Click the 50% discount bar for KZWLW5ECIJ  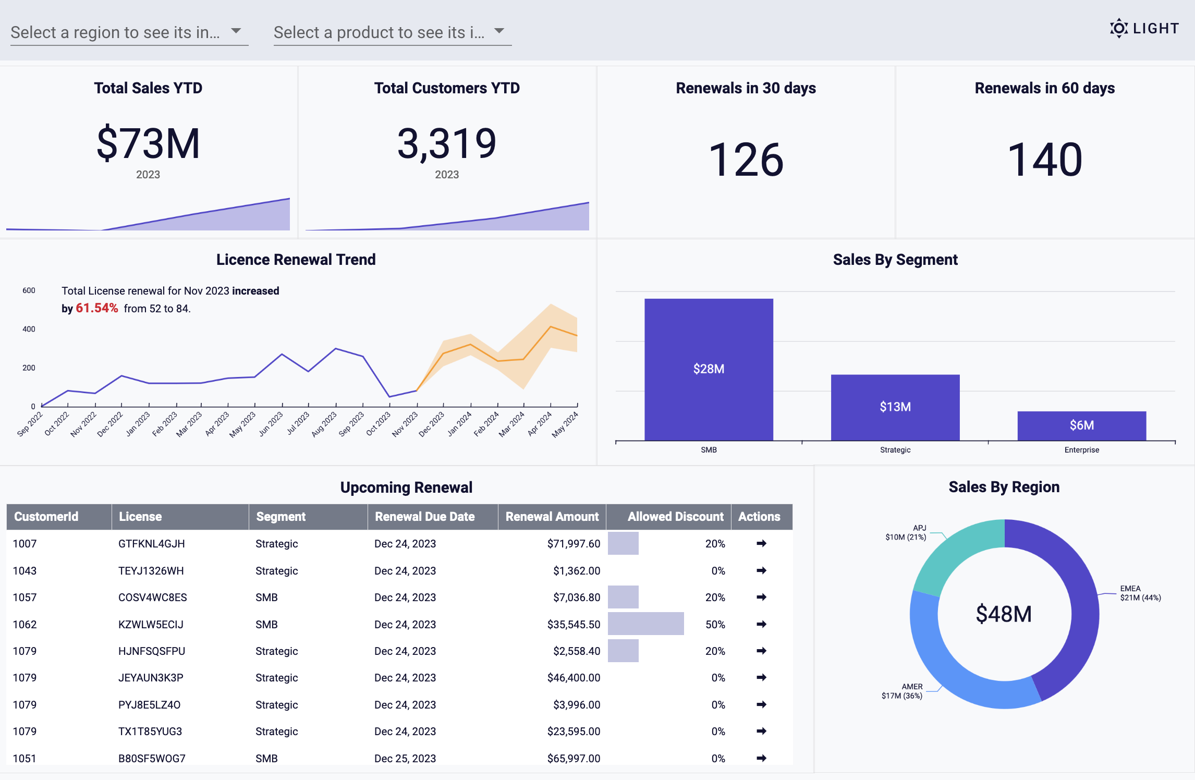[645, 624]
